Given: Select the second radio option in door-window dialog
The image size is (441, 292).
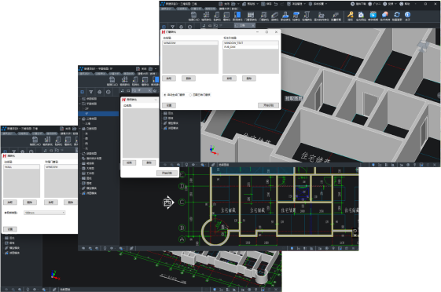Looking at the screenshot, I should point(190,95).
